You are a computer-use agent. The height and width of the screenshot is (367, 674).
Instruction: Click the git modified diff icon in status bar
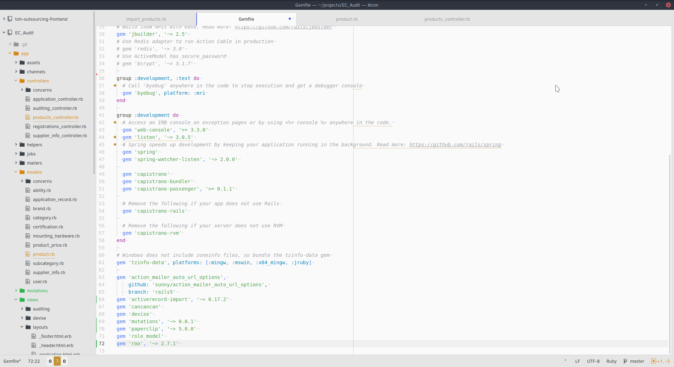653,361
